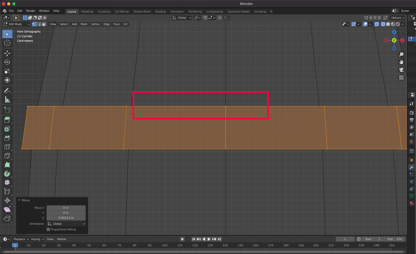This screenshot has height=254, width=416.
Task: Select the Knife tool
Action: click(x=7, y=156)
